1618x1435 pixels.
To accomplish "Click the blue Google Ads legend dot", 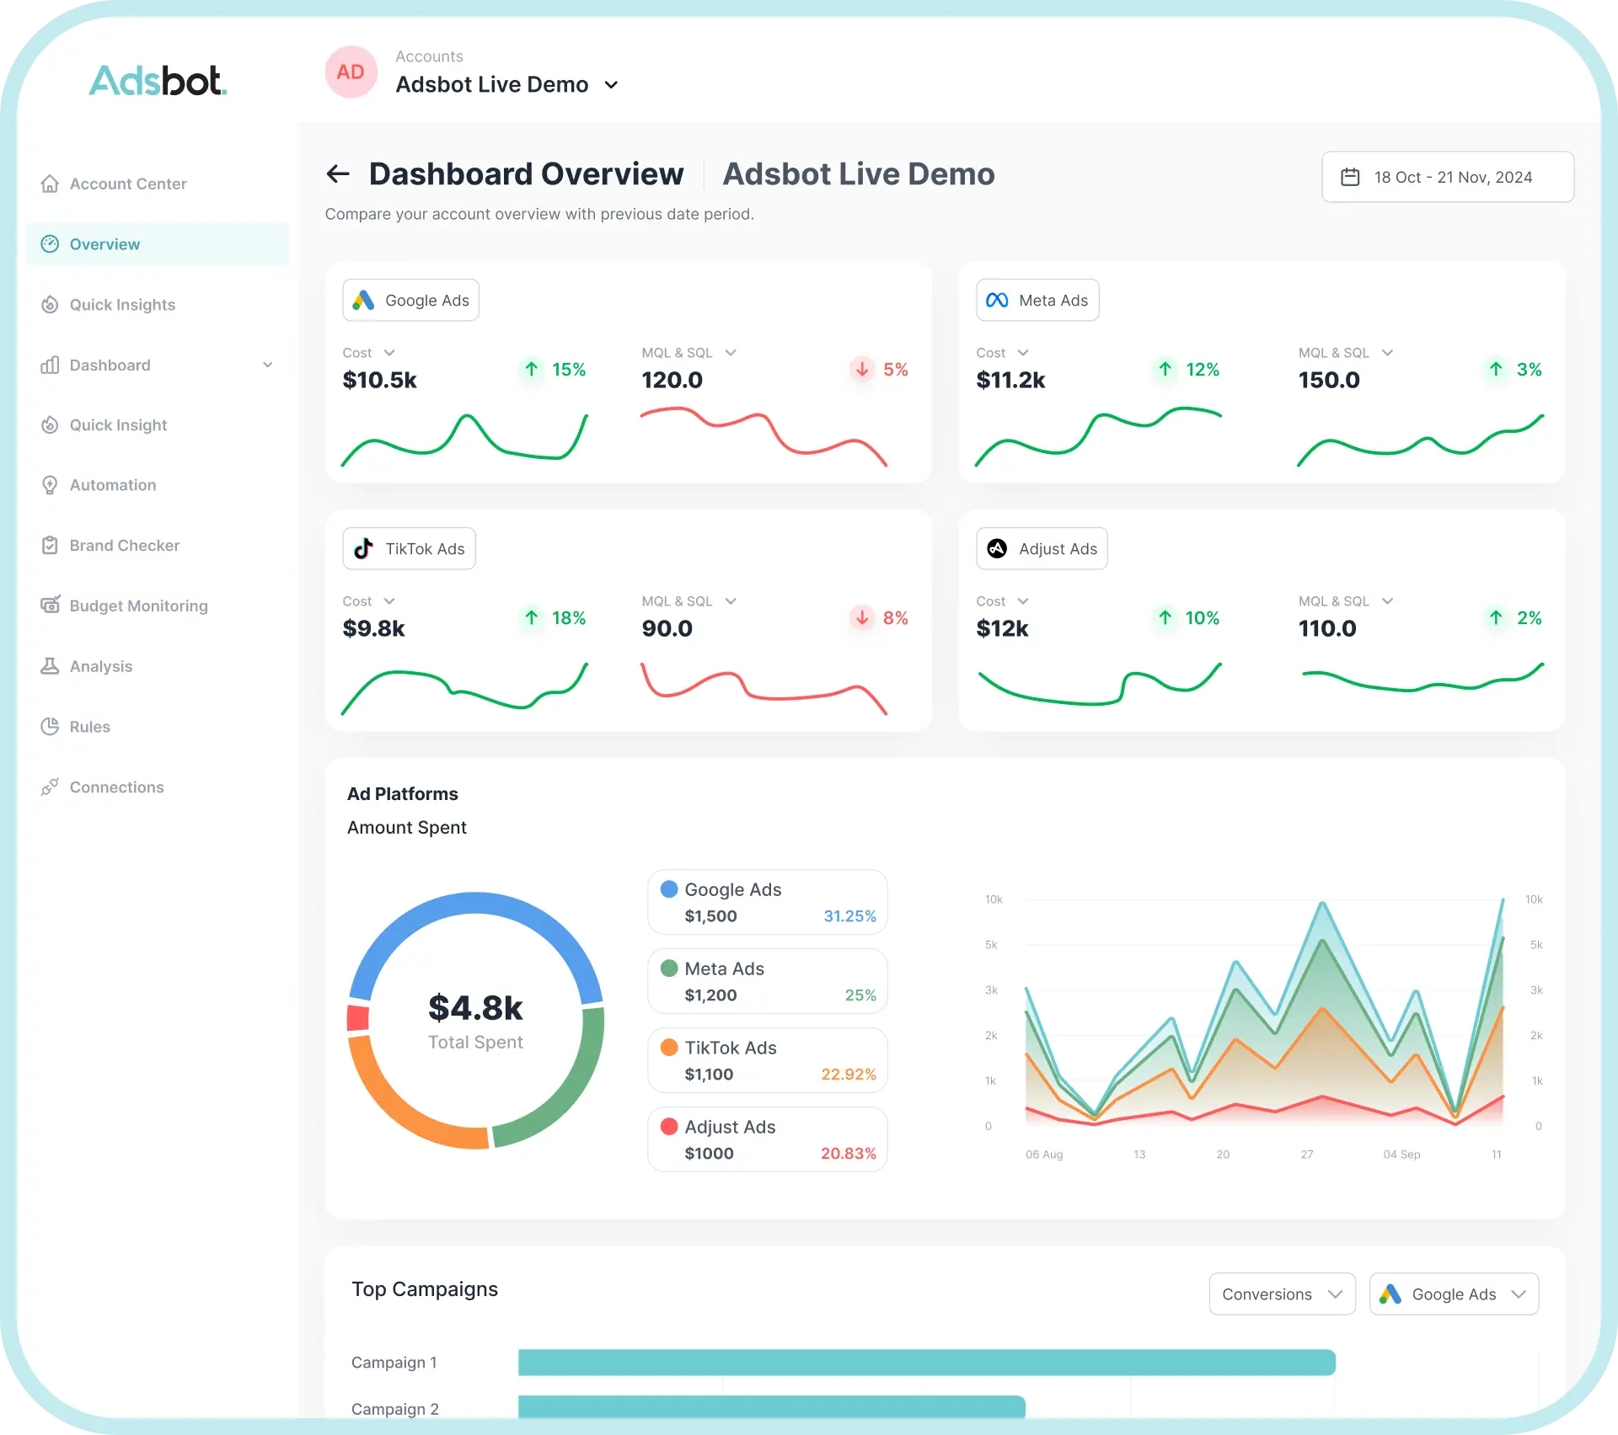I will point(669,889).
